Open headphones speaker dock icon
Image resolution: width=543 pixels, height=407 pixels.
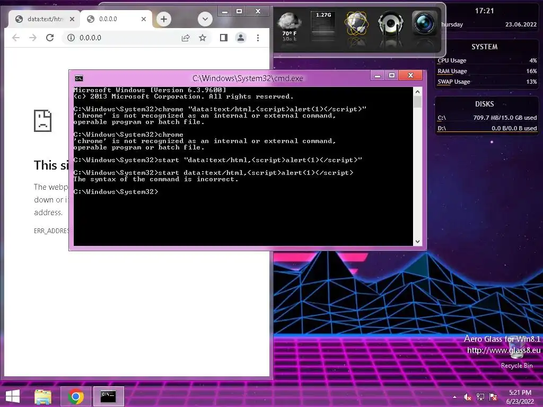391,23
